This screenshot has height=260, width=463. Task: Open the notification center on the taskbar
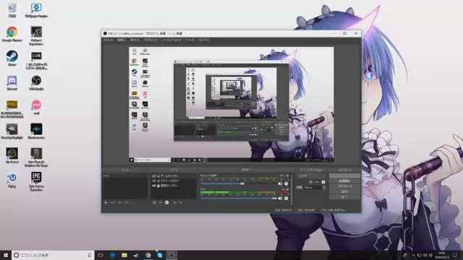click(x=455, y=255)
